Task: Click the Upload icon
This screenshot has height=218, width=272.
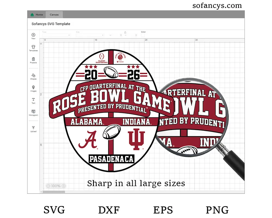Action: pyautogui.click(x=33, y=128)
